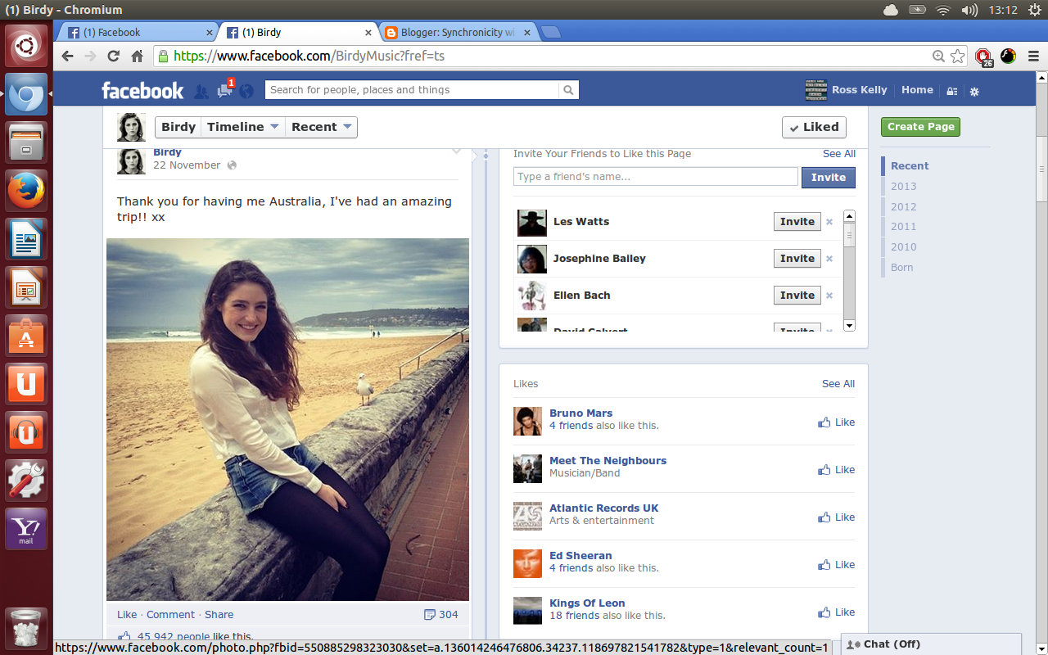Open System Settings from launcher

pyautogui.click(x=26, y=481)
